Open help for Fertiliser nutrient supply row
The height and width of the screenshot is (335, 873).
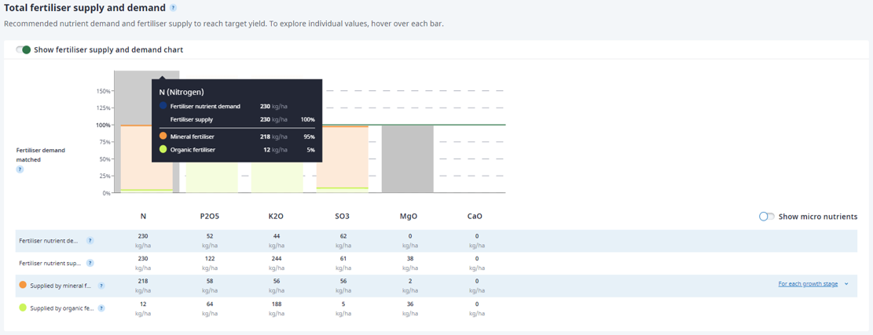coord(90,264)
